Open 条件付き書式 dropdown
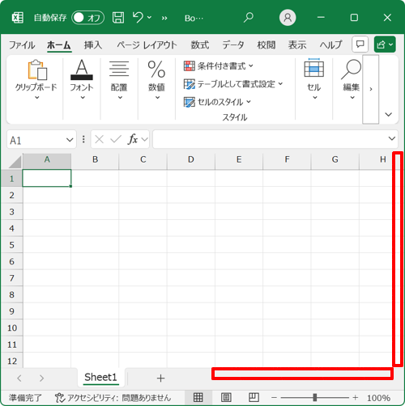405x406 pixels. (218, 66)
